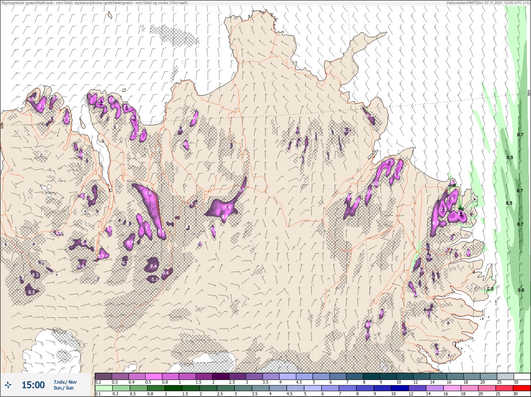Click the 1.9 value in the eastern purple patch

point(451,199)
